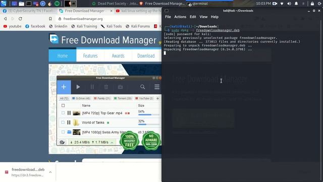
Task: Click the blue plus add-download button
Action: coord(64,87)
